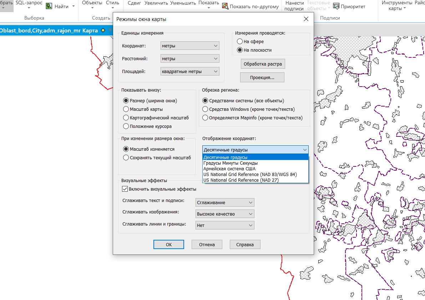Choose US National Grid Reference (NAD 27)
Image resolution: width=425 pixels, height=300 pixels.
255,180
